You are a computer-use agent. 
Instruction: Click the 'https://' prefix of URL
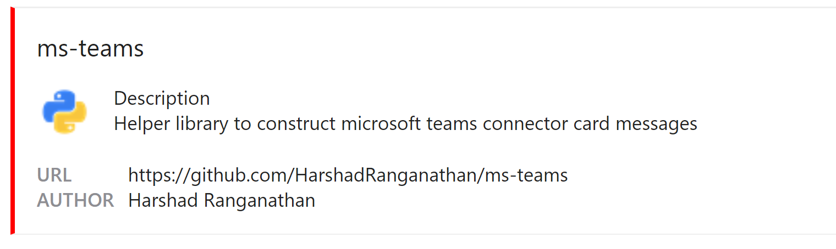tap(159, 176)
